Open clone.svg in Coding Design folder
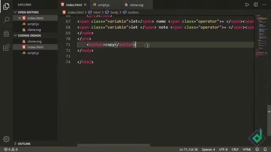 pos(34,41)
